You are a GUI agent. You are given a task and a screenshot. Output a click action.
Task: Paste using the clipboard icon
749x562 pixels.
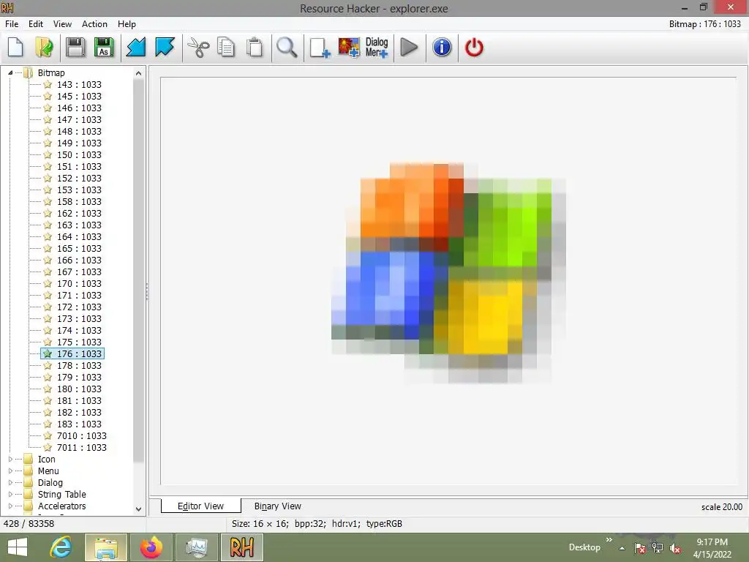pyautogui.click(x=255, y=48)
